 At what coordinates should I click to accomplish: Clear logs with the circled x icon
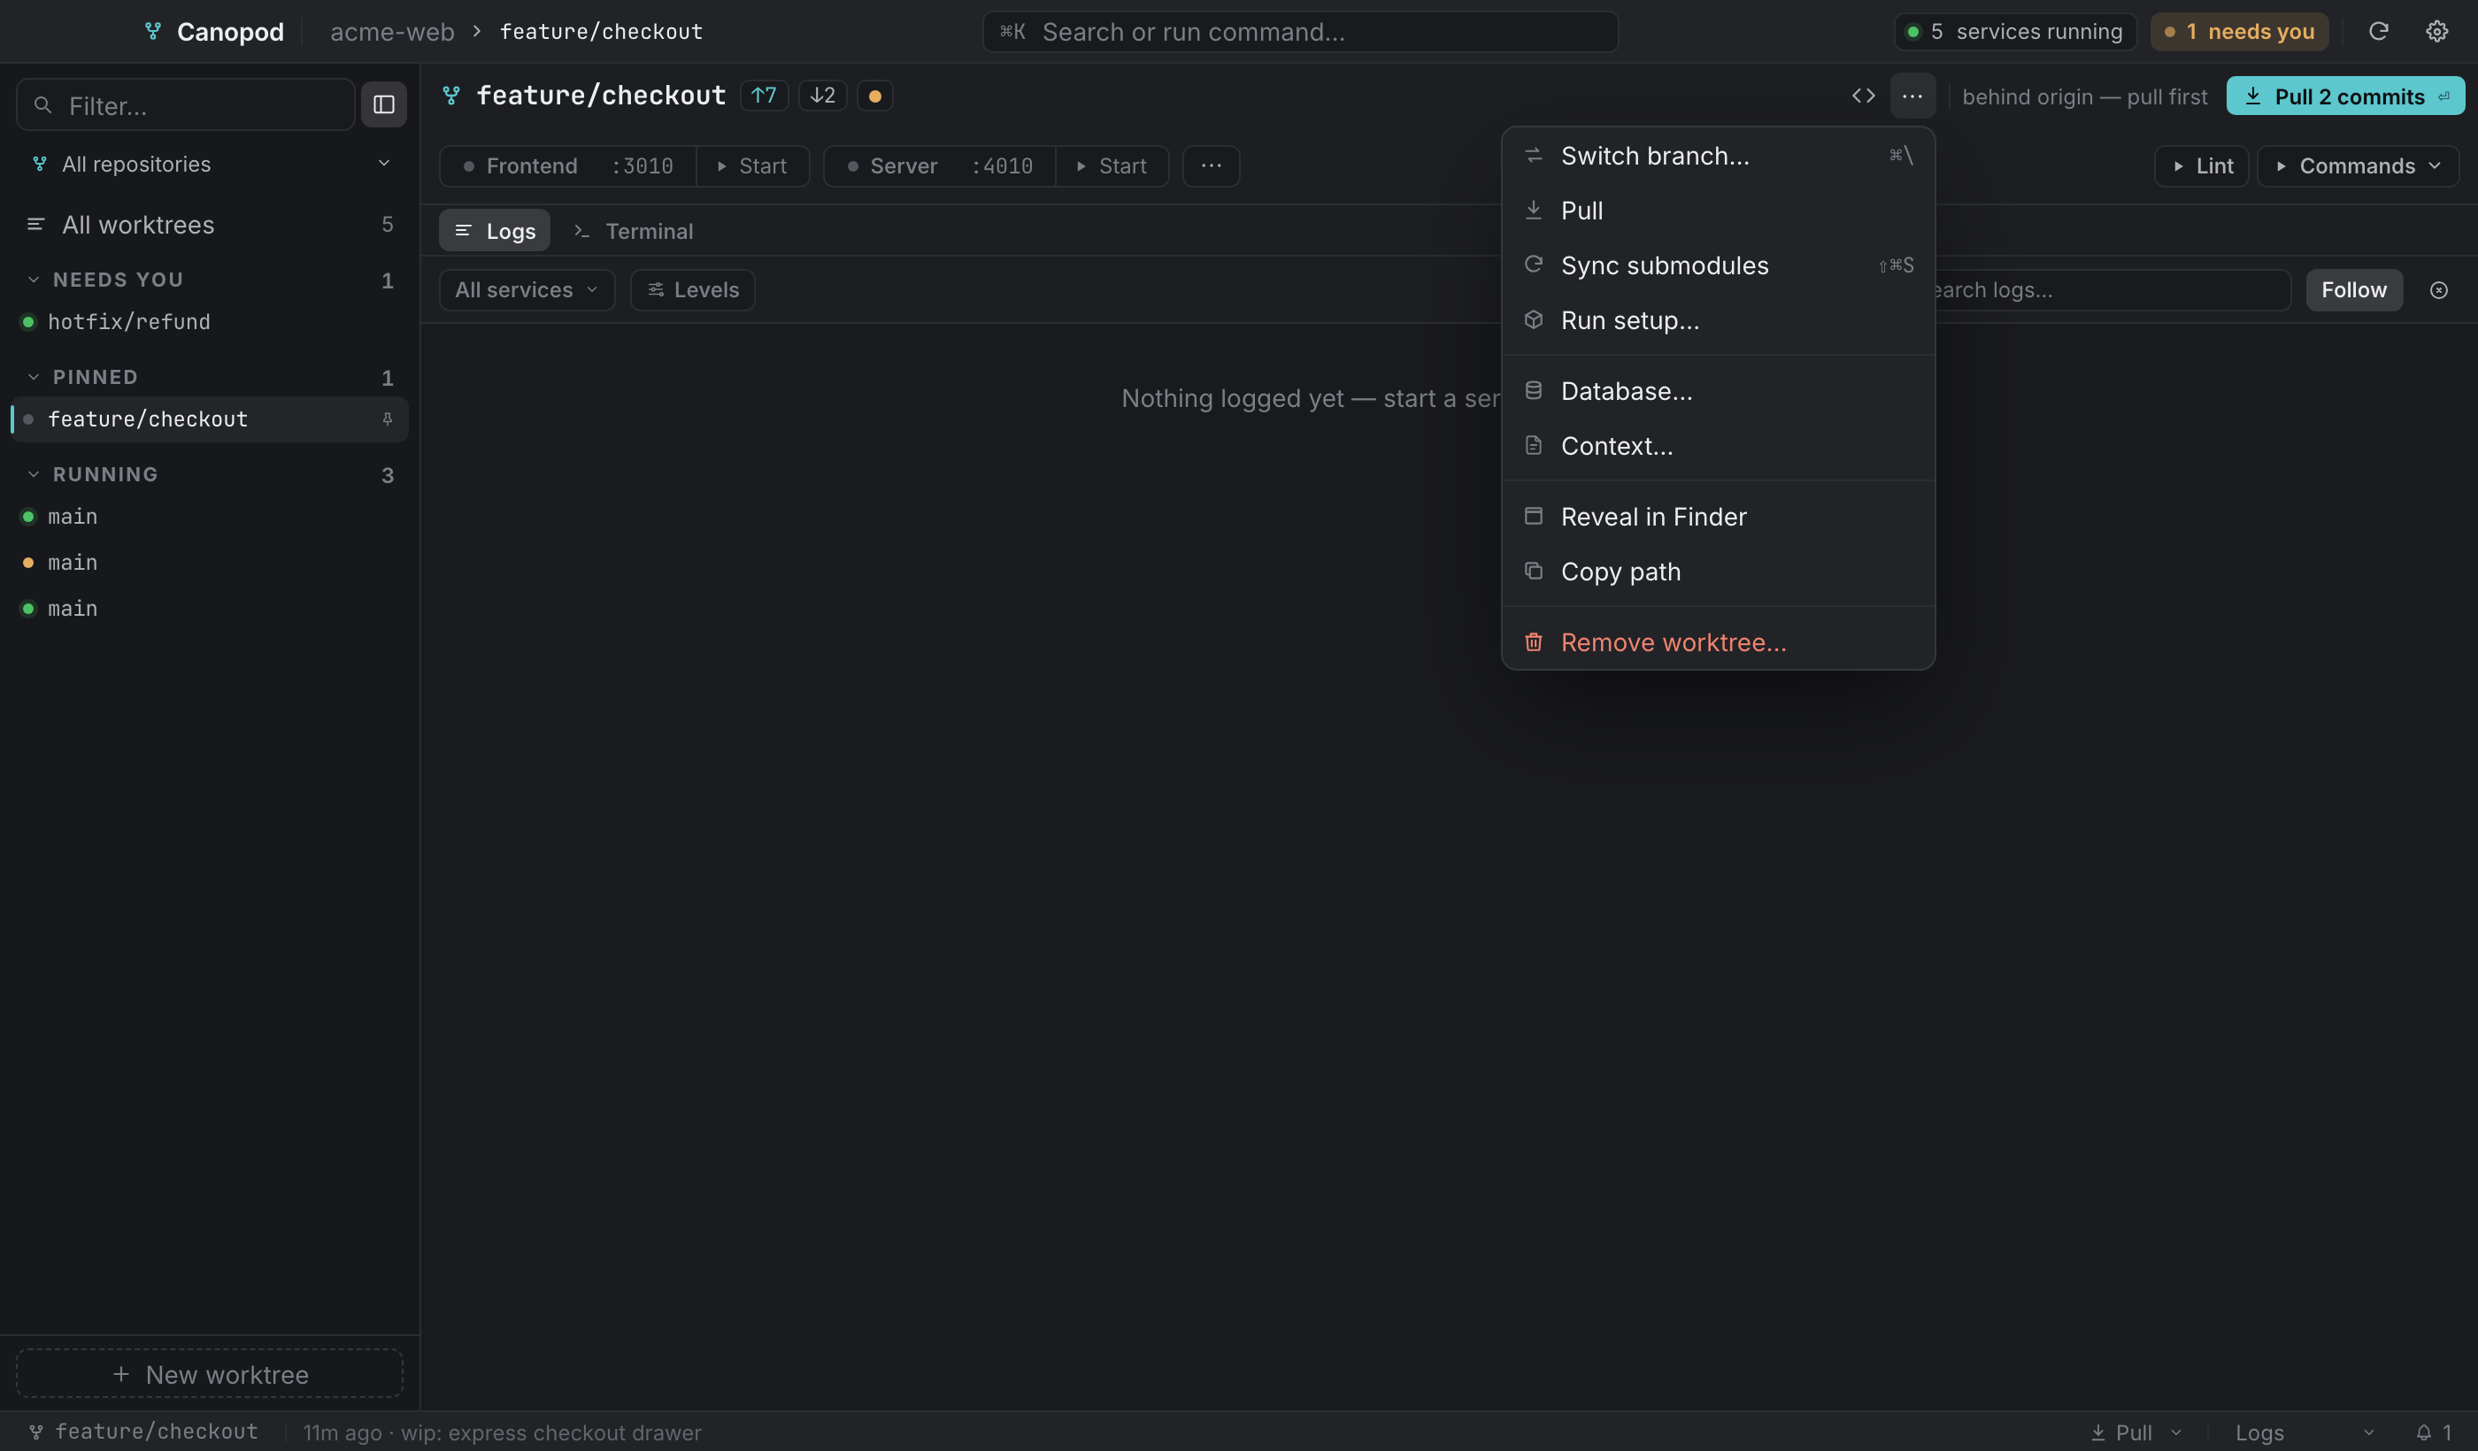(x=2439, y=290)
